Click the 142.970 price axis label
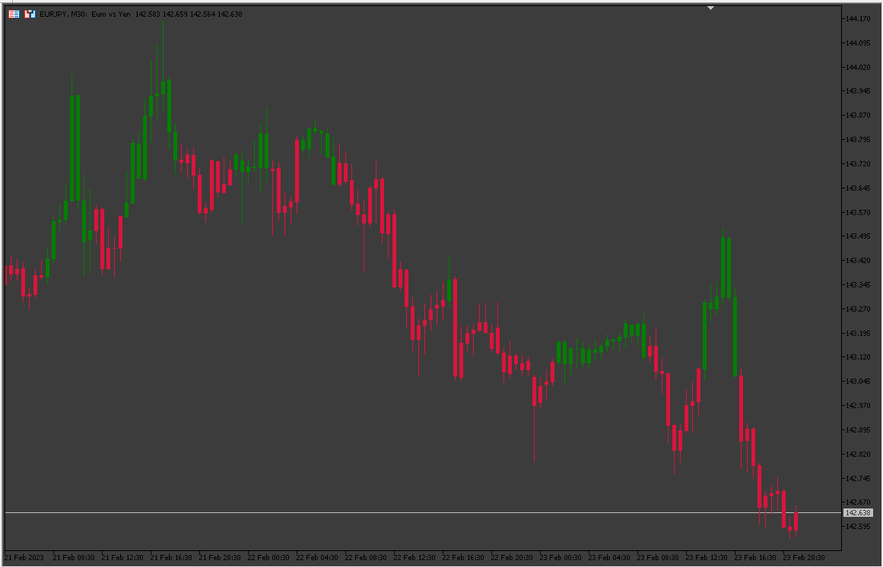Screen dimensions: 883x567 click(x=858, y=406)
